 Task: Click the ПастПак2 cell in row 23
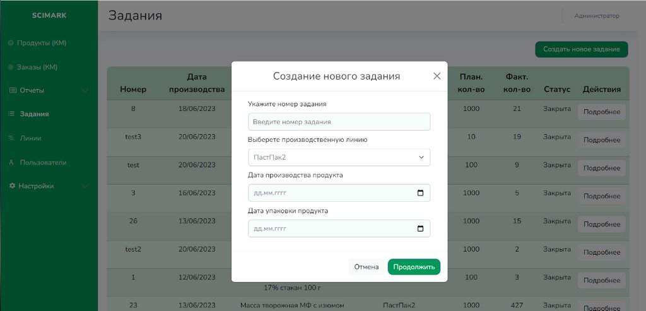(399, 305)
